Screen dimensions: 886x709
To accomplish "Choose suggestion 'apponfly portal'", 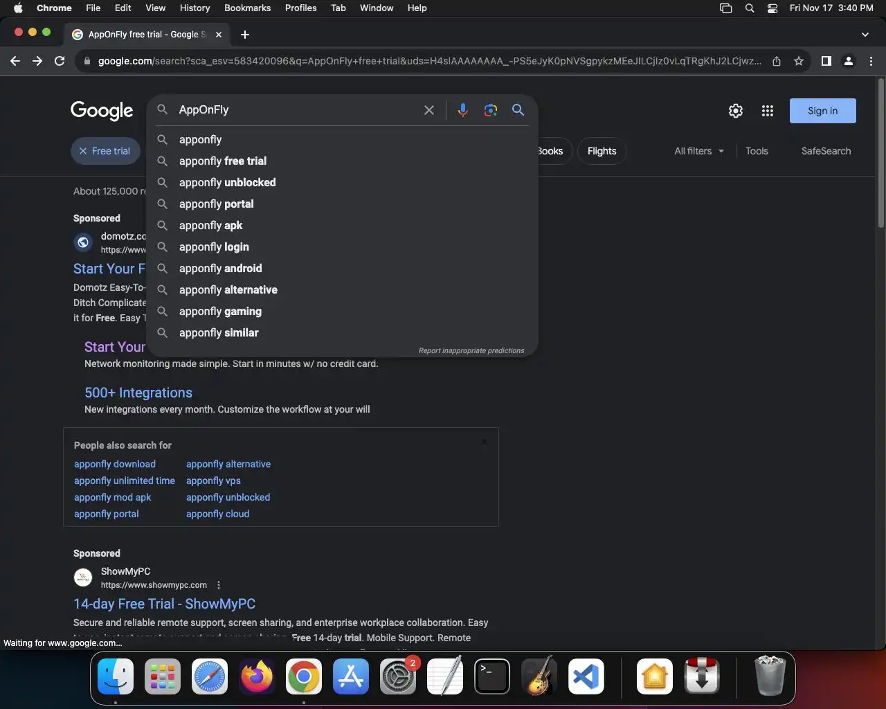I will (343, 204).
